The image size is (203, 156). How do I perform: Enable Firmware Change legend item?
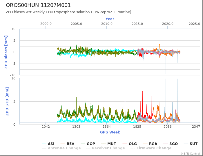[x=151, y=148]
